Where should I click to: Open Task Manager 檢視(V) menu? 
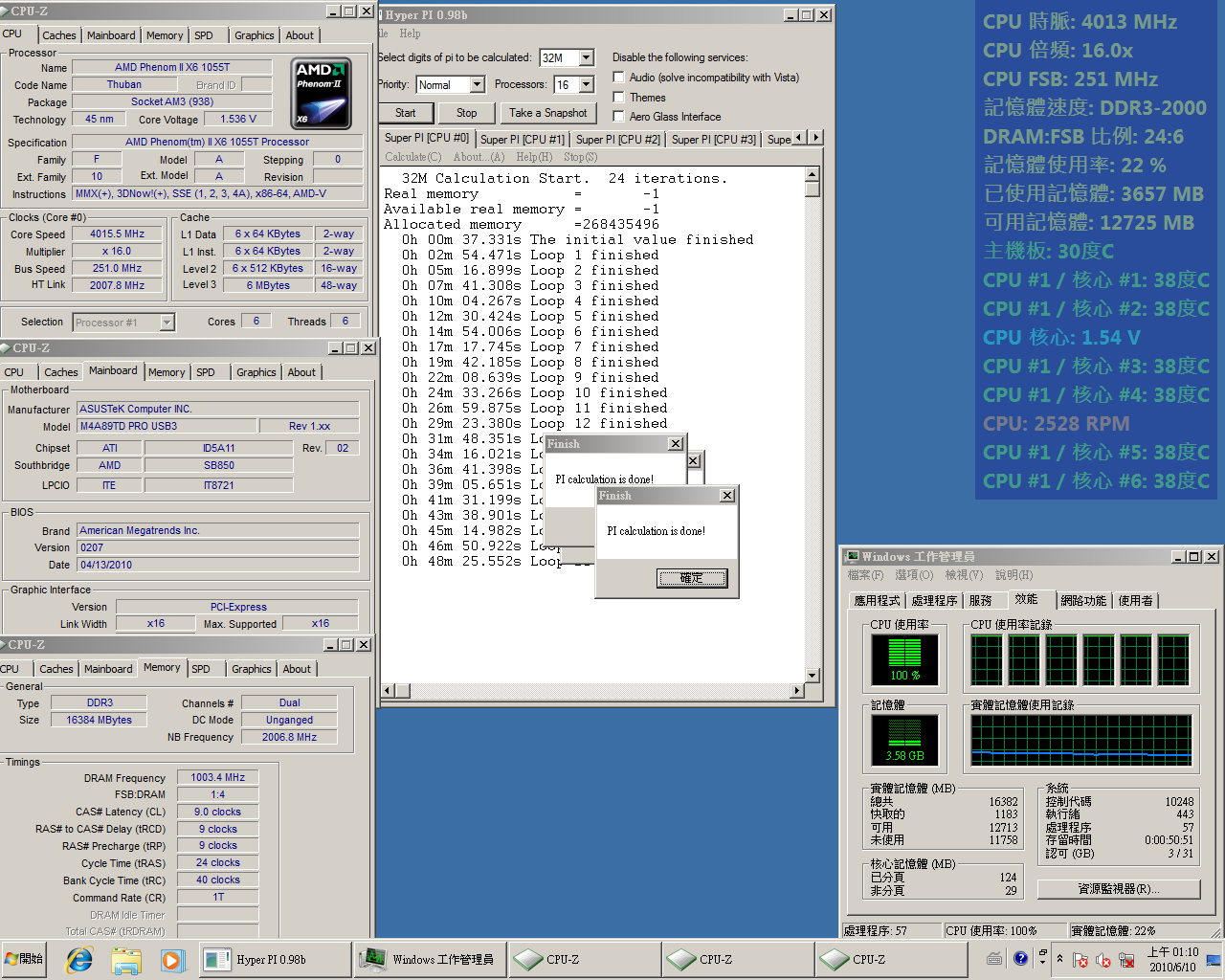click(x=964, y=575)
